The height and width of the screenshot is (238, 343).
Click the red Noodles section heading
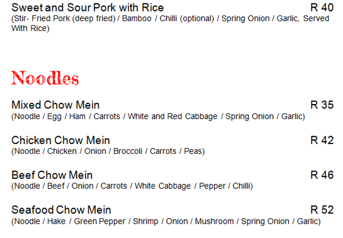coord(45,78)
